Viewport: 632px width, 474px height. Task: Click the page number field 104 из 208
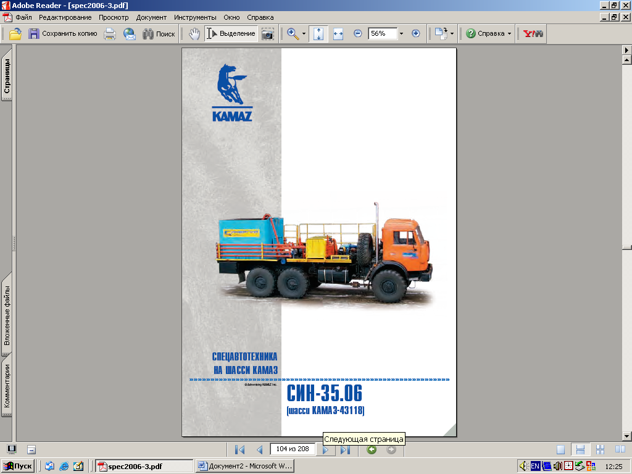(293, 449)
